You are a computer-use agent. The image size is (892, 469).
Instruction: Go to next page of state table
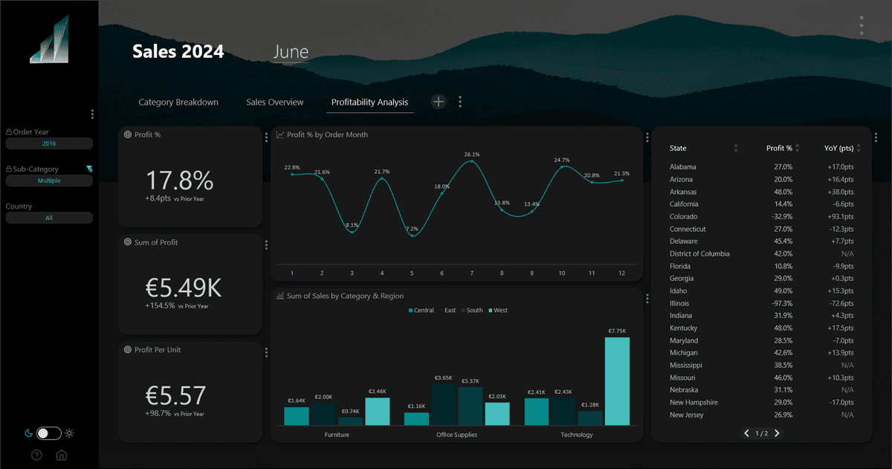pos(778,433)
